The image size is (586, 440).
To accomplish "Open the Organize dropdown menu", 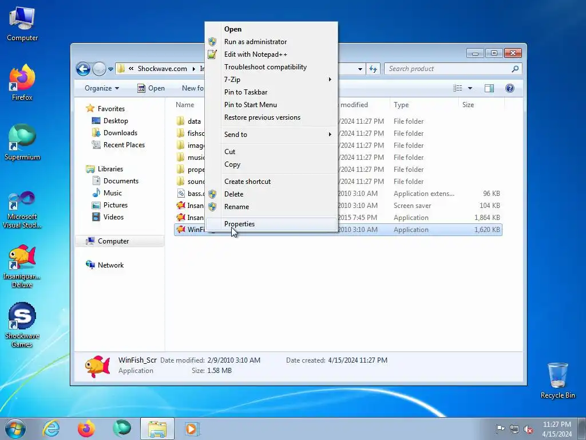I will 102,88.
